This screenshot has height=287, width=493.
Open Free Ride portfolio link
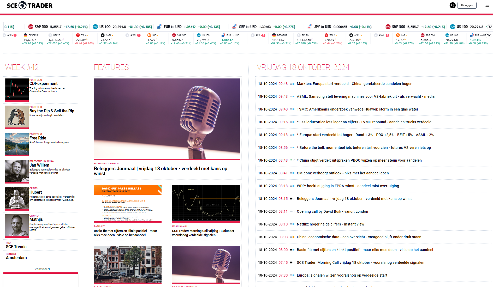coord(38,138)
